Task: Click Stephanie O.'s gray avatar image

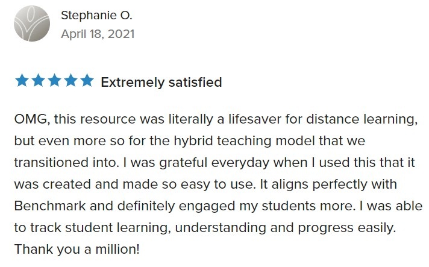Action: click(32, 24)
